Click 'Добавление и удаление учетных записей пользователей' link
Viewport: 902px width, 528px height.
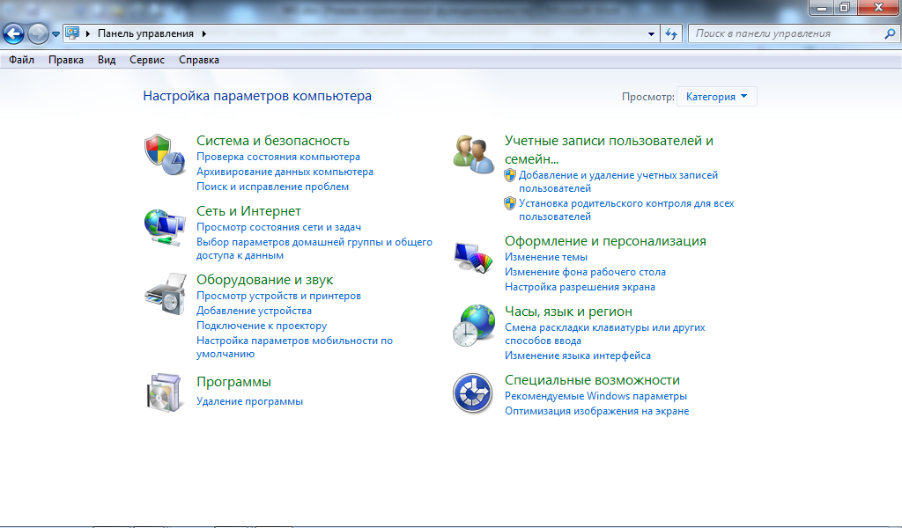pos(618,181)
